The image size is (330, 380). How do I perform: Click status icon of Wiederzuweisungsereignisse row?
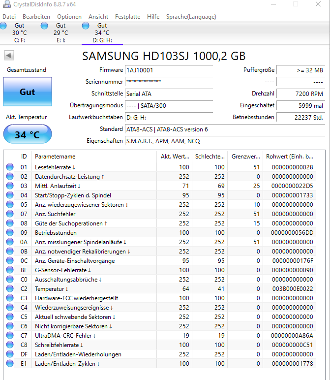point(10,307)
